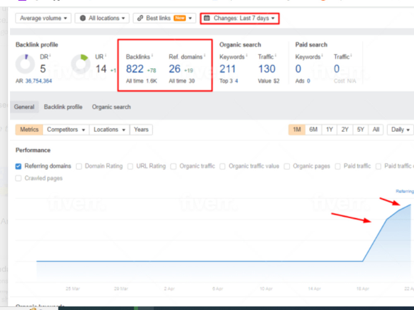Screen dimensions: 414x310
Task: Set chart range to 6M
Action: pyautogui.click(x=313, y=130)
